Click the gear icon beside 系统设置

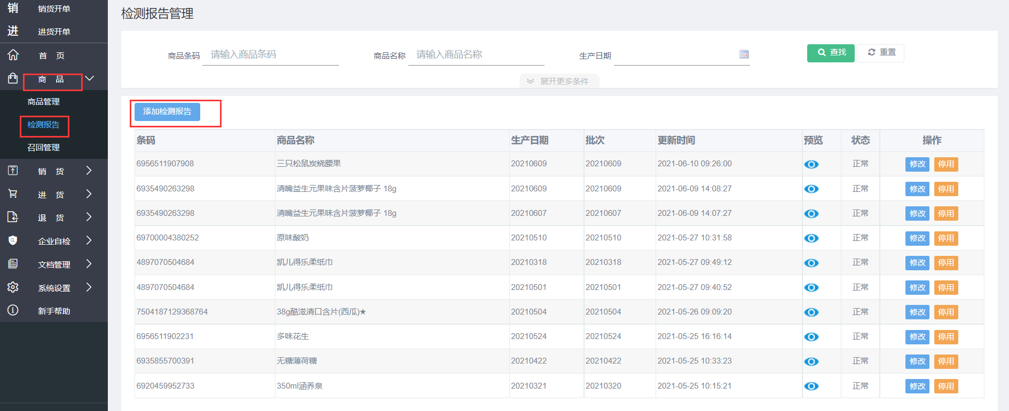[13, 287]
